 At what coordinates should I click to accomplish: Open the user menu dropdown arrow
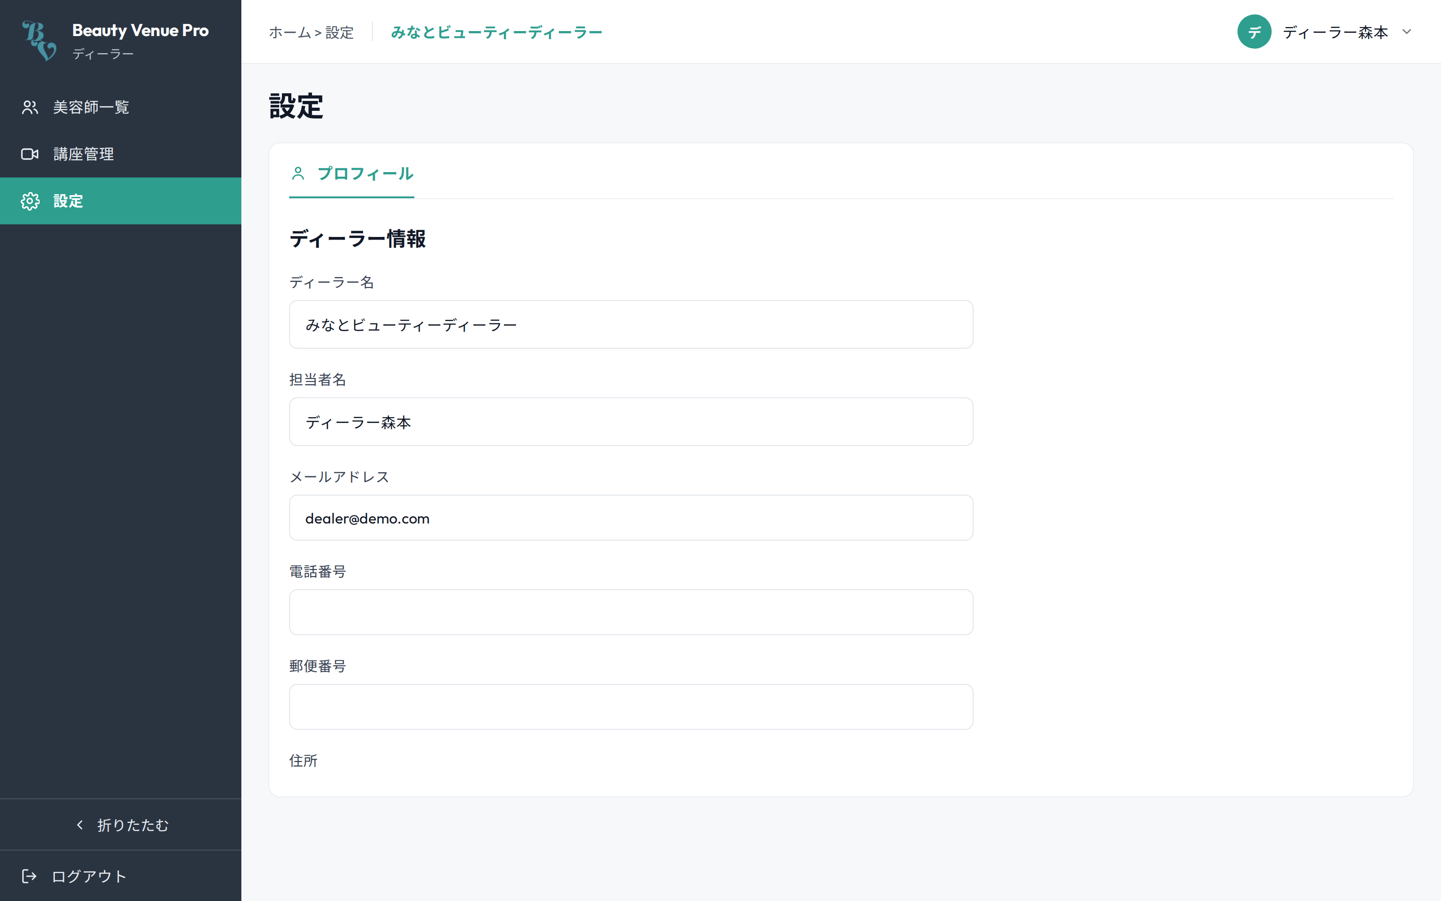[1407, 32]
